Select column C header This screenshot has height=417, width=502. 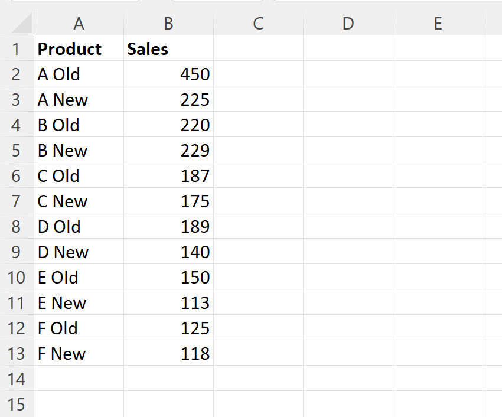click(258, 24)
